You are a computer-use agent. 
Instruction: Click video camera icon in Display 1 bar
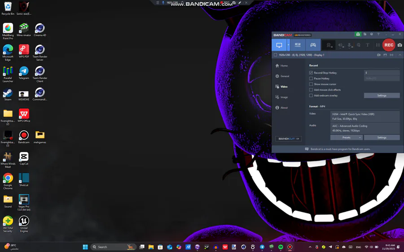pyautogui.click(x=379, y=55)
